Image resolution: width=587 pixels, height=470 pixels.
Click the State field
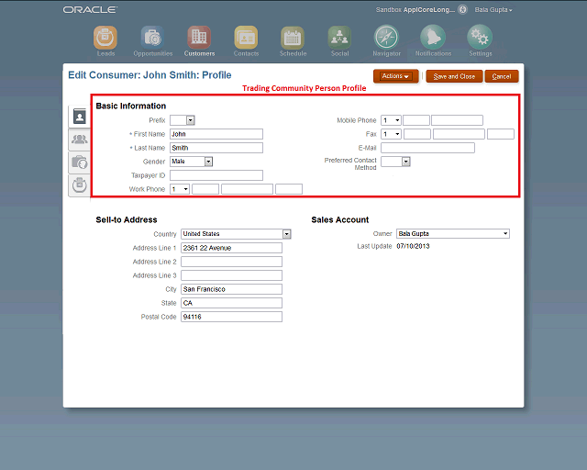[x=231, y=303]
